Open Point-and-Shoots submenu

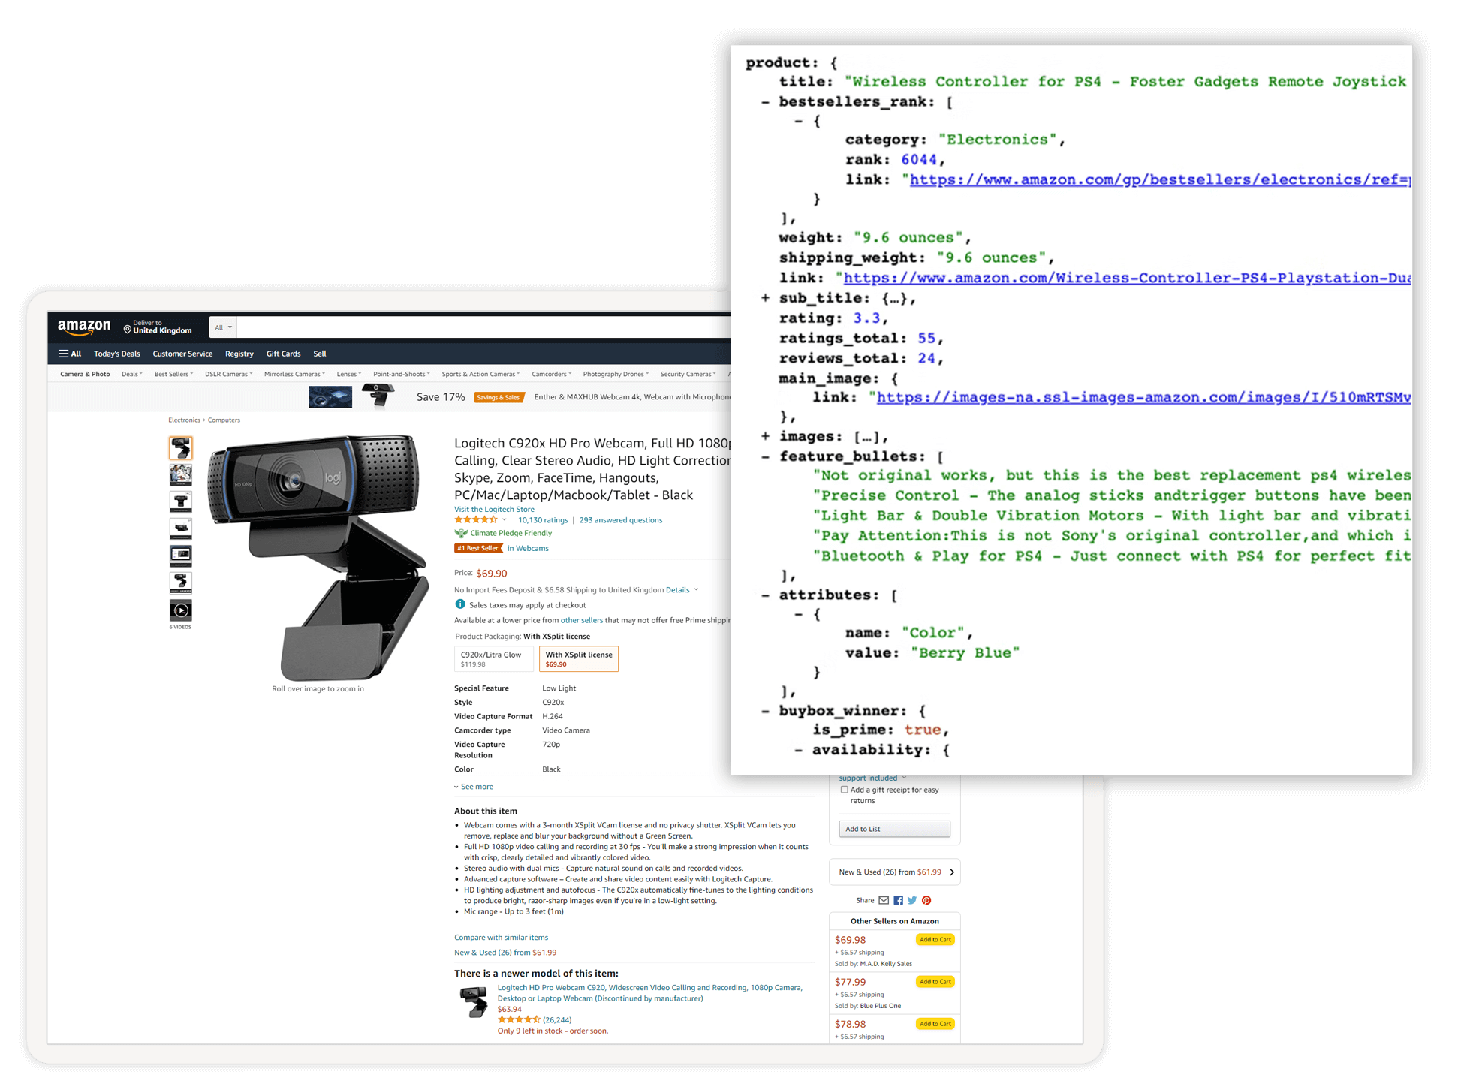[401, 374]
